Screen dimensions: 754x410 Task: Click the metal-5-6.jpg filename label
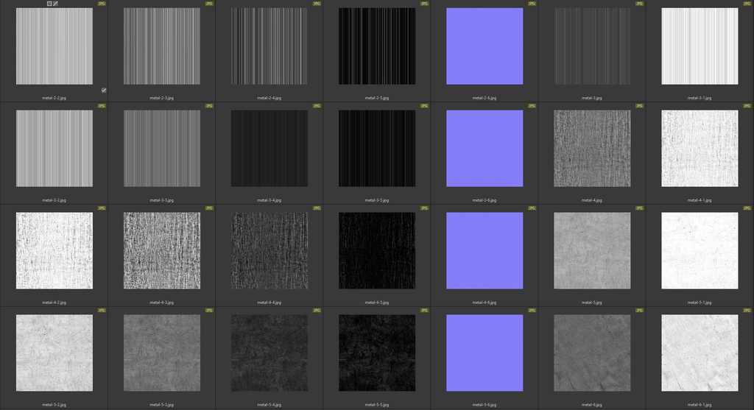[485, 404]
